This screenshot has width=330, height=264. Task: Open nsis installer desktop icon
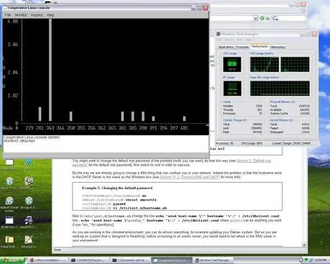pos(9,183)
